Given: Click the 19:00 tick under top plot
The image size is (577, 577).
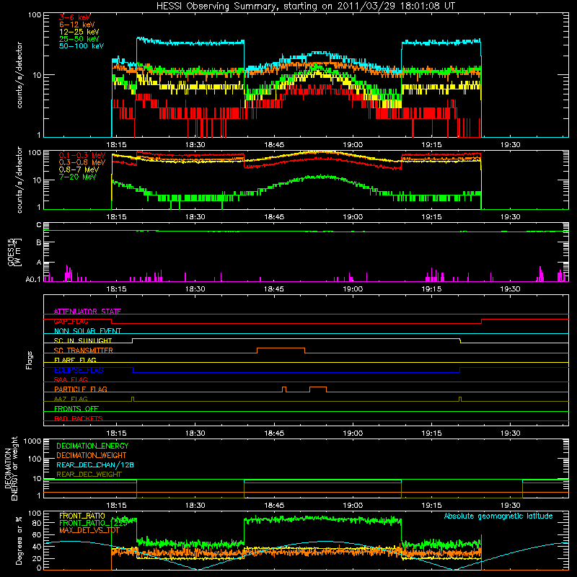Looking at the screenshot, I should click(x=353, y=145).
